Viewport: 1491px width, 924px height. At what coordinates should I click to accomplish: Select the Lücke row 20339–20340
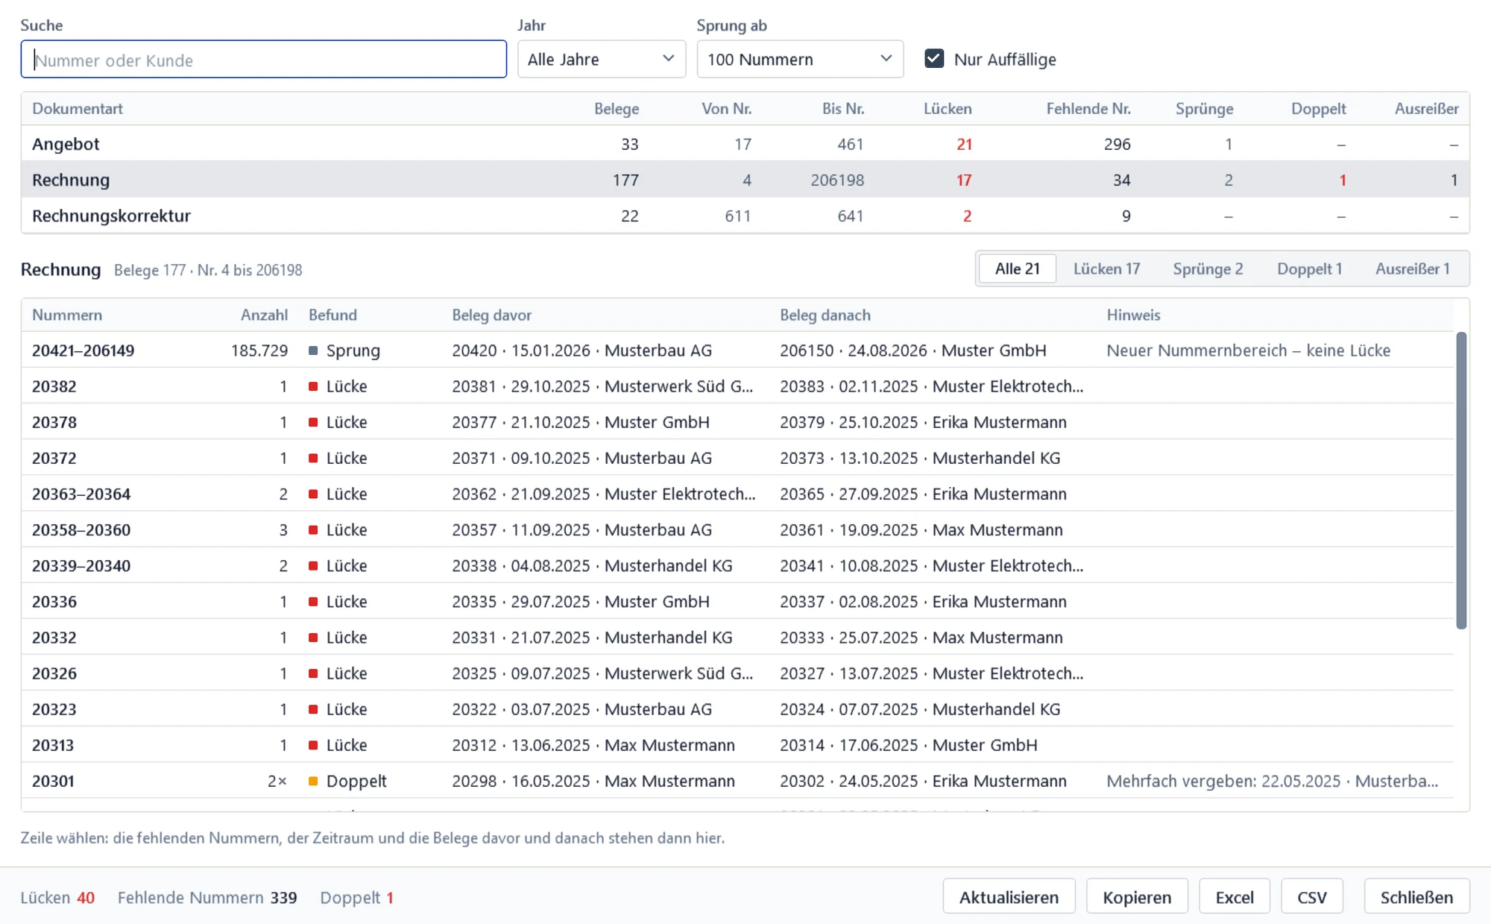[737, 565]
